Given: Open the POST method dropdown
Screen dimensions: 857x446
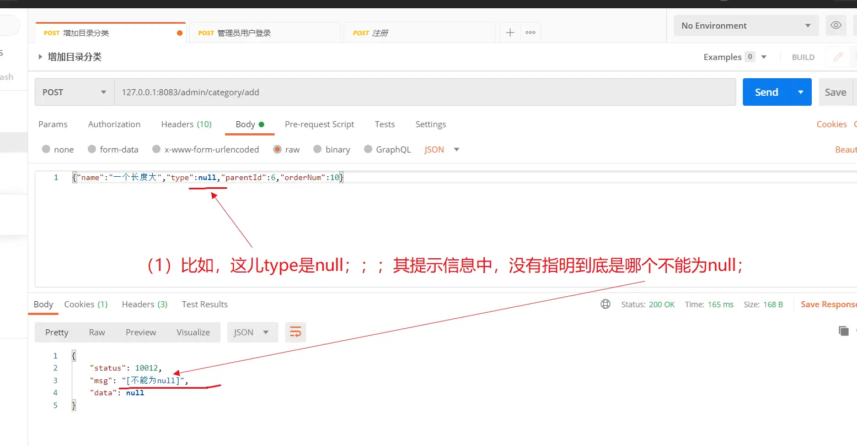Looking at the screenshot, I should 74,92.
